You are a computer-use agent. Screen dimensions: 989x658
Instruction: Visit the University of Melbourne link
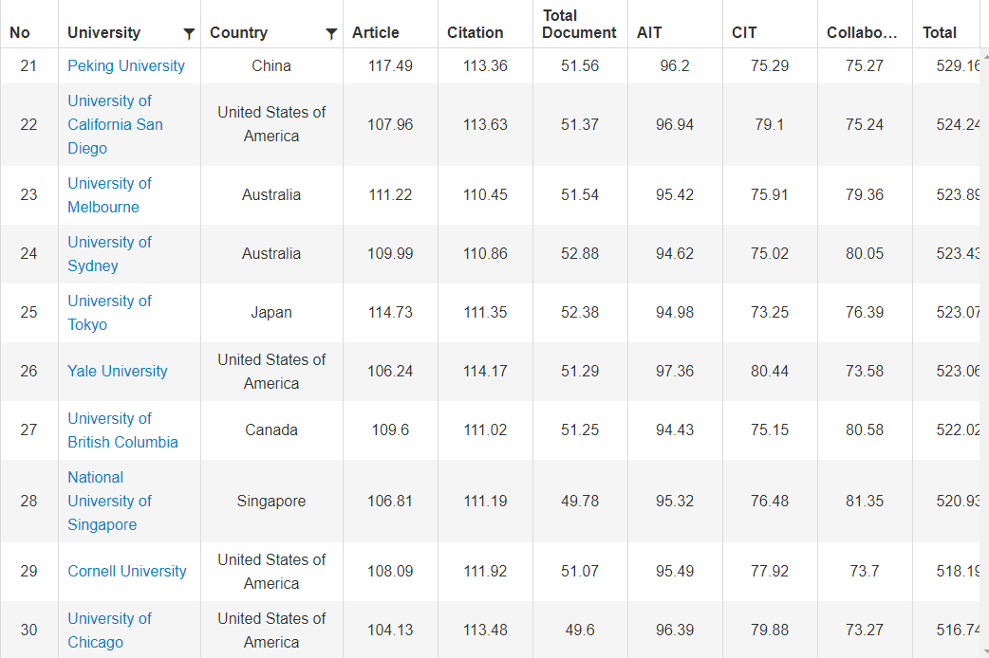point(109,195)
